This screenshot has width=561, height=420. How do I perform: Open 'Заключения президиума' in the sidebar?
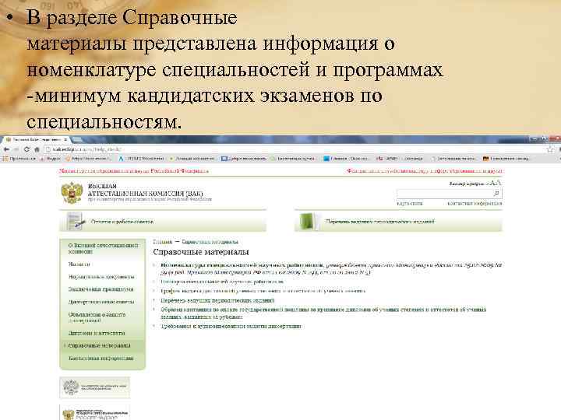[x=101, y=289]
